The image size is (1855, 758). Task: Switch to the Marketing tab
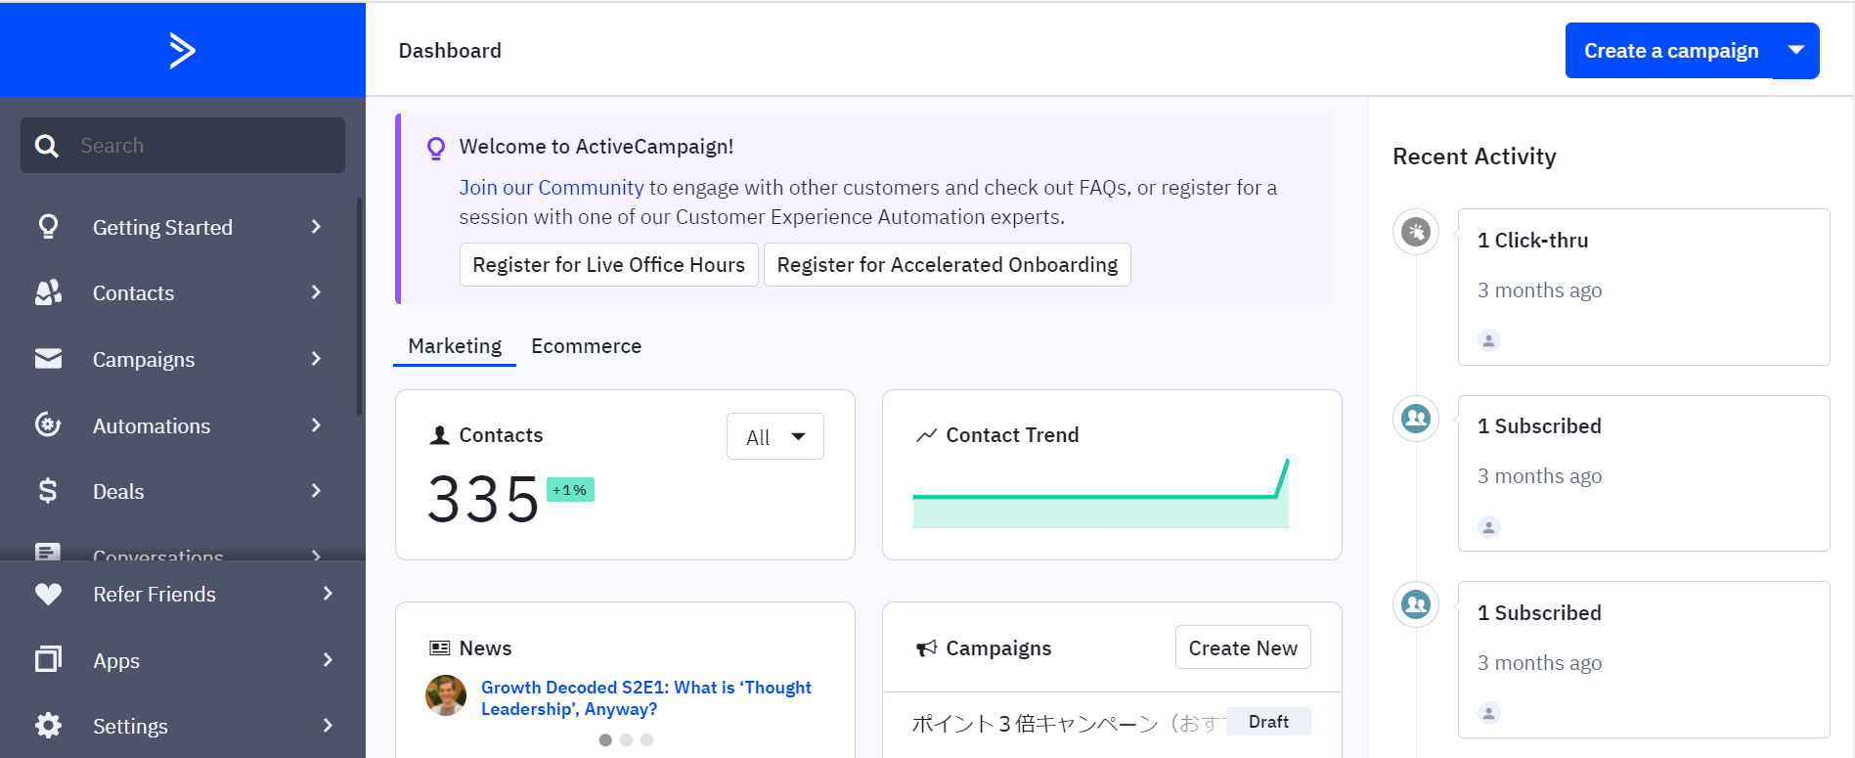pos(455,346)
